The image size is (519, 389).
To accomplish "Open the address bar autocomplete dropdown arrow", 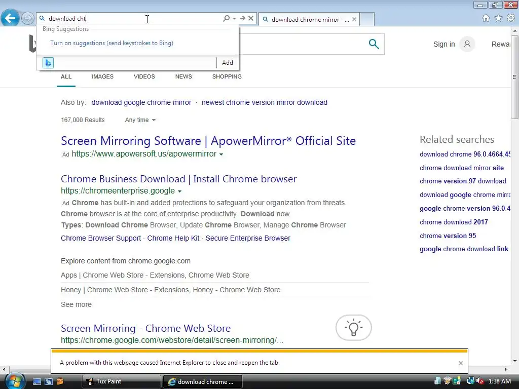I will 234,19.
